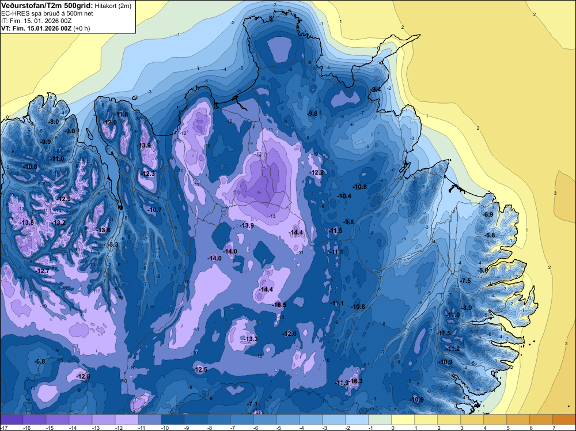
Task: Click the -9.9 temperature label
Action: coord(46,142)
